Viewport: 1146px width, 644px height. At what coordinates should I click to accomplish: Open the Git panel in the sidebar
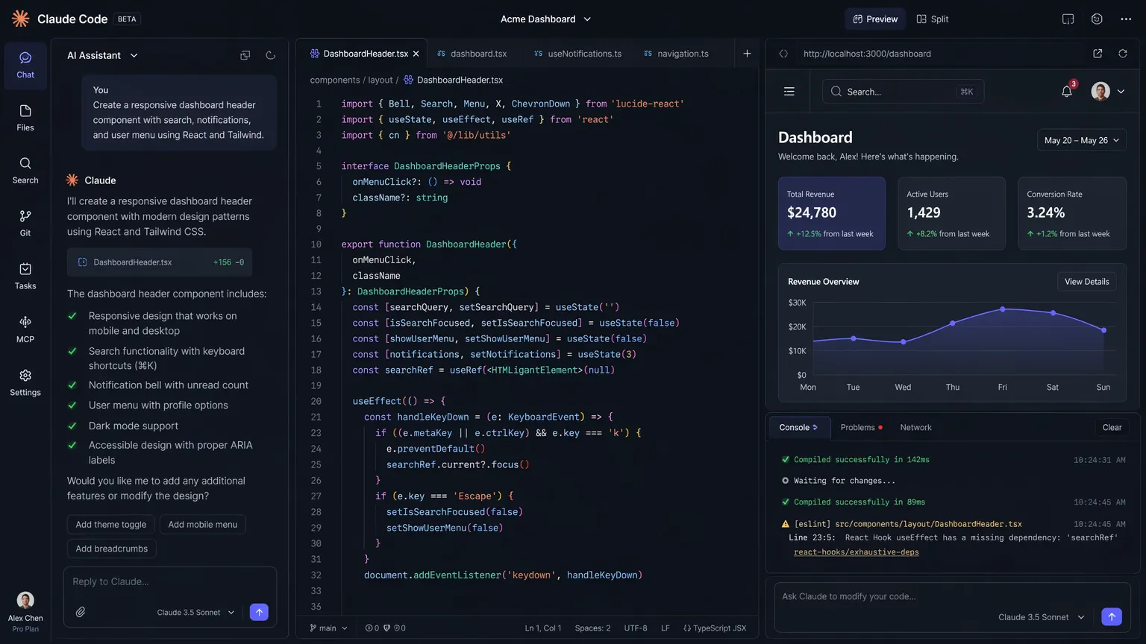(x=25, y=221)
